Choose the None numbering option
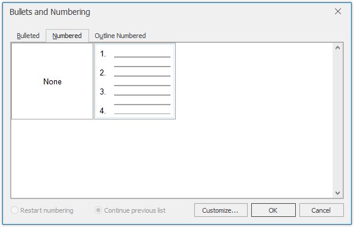This screenshot has height=227, width=354. pyautogui.click(x=52, y=81)
